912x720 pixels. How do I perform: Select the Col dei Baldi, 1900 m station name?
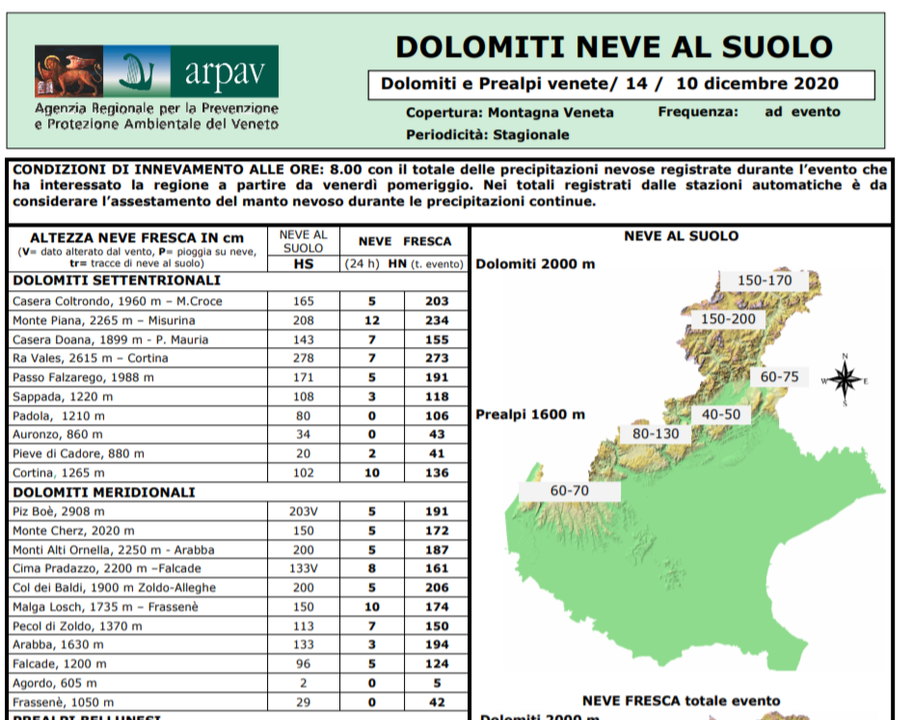pos(114,588)
